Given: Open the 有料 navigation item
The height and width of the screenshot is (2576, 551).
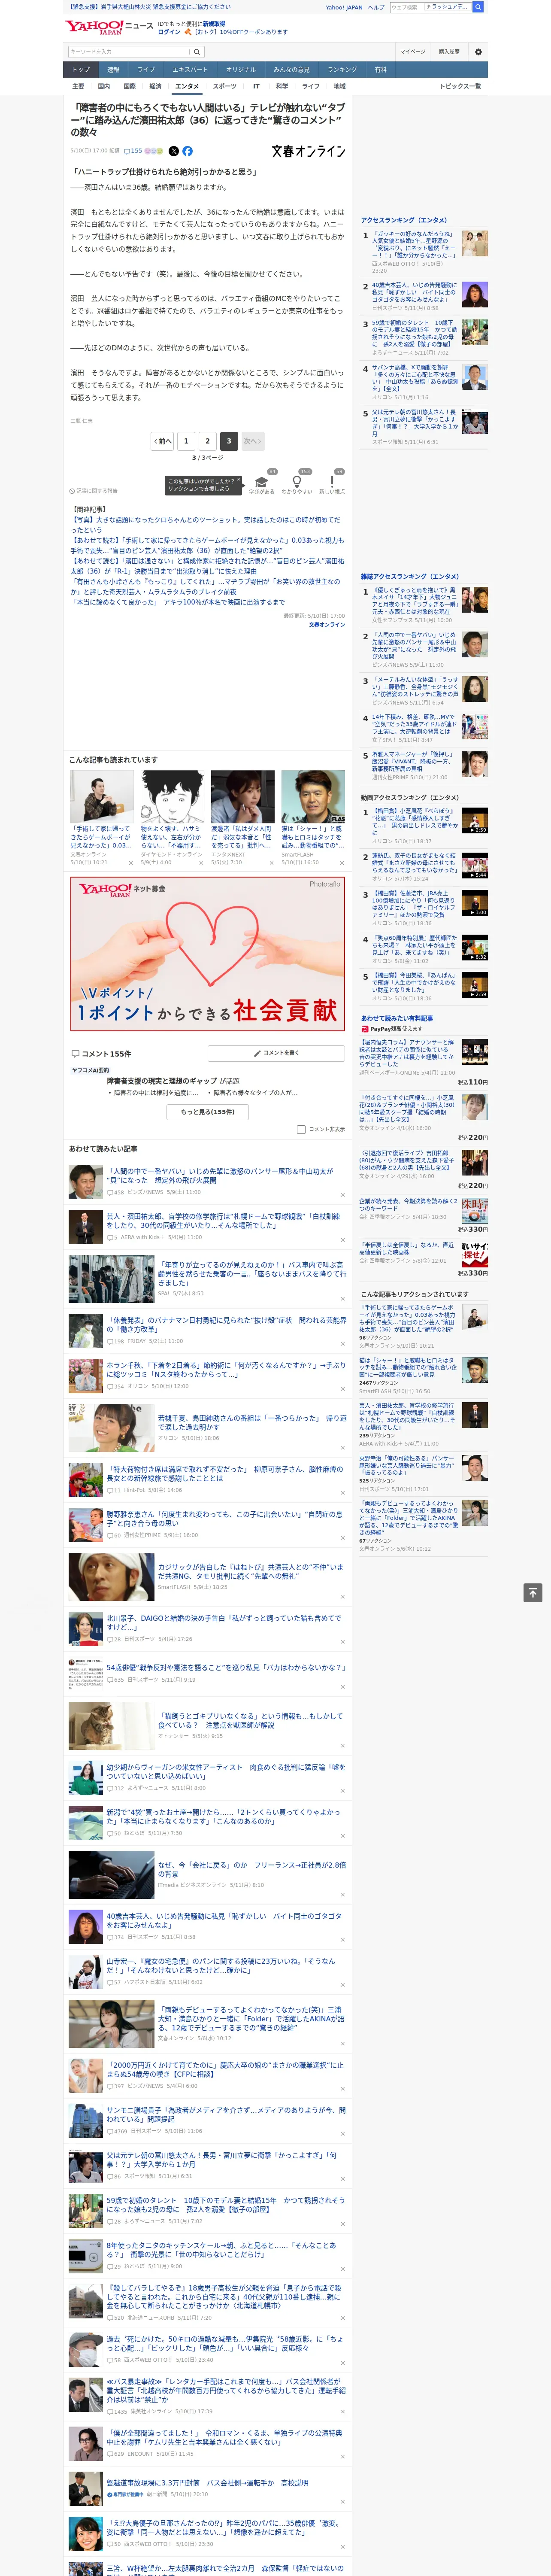Looking at the screenshot, I should click(380, 70).
